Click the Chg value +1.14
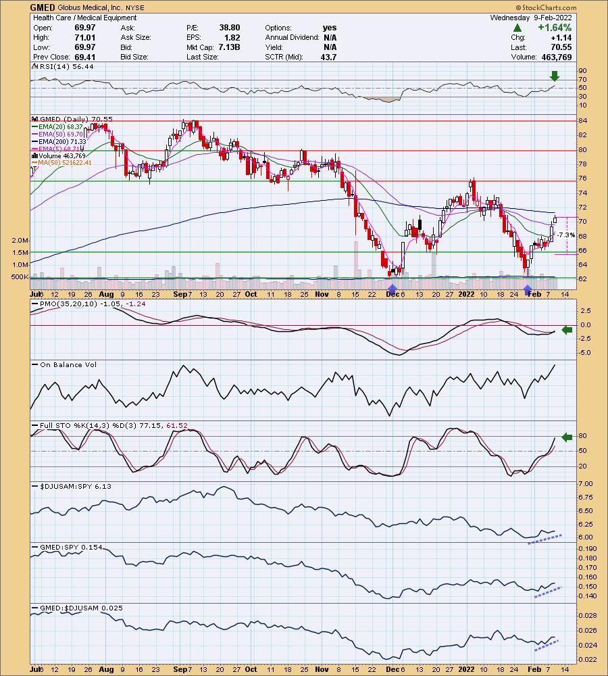 561,37
